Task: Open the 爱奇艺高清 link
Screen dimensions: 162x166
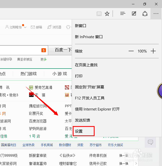Action: coord(43,88)
